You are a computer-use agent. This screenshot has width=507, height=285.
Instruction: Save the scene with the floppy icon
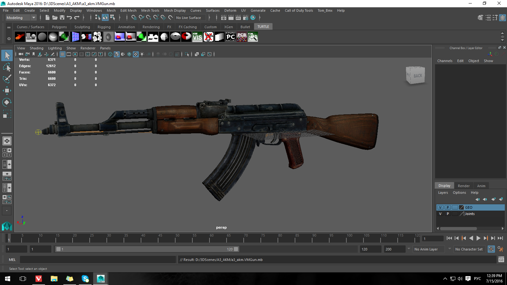62,18
